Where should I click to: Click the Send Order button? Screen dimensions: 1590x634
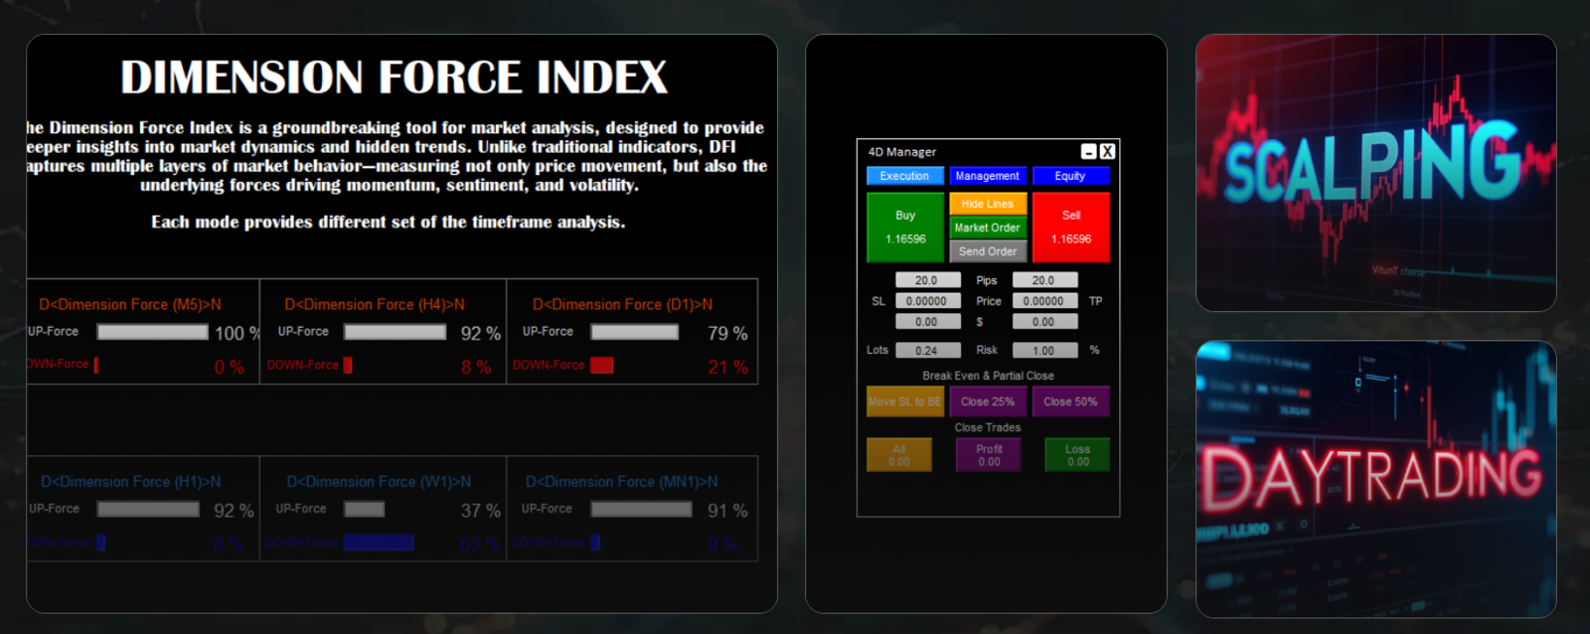coord(987,251)
